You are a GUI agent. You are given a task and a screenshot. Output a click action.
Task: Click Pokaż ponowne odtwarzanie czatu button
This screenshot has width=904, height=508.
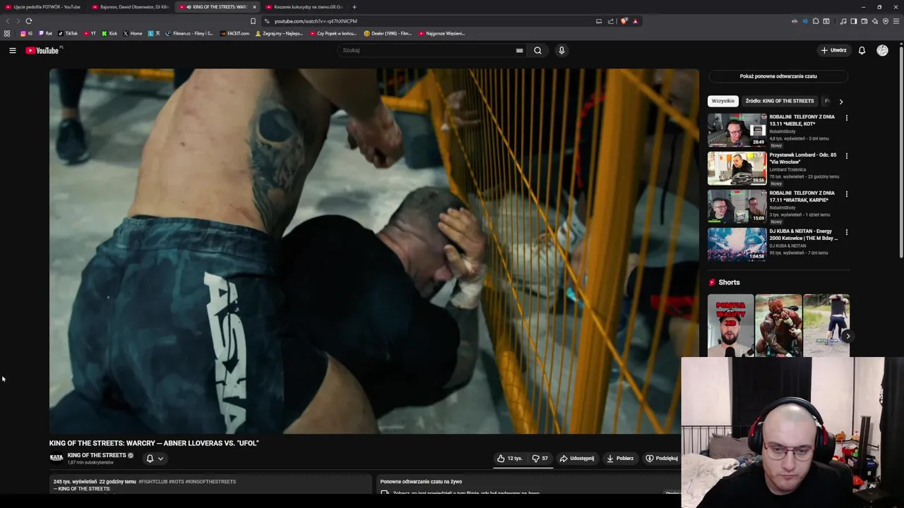tap(778, 76)
